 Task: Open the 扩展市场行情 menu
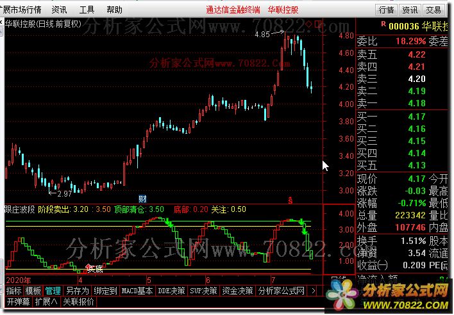click(21, 10)
